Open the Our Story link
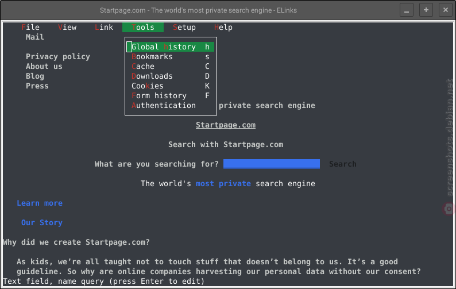 click(42, 223)
